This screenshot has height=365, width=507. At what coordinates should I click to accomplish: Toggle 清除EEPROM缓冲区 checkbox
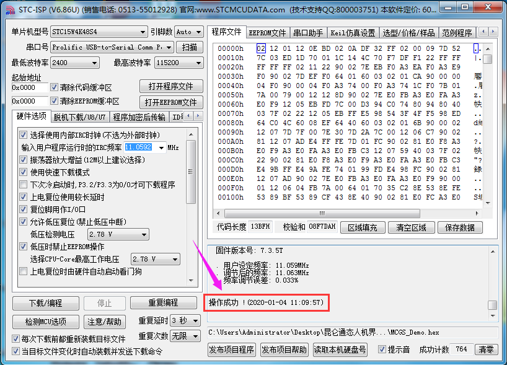click(x=55, y=101)
